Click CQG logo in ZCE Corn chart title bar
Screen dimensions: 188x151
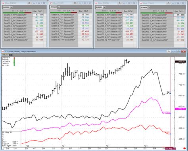coord(3,52)
